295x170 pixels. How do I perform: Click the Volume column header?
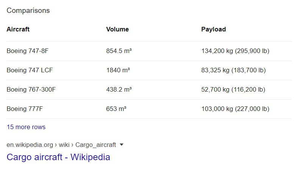(117, 29)
